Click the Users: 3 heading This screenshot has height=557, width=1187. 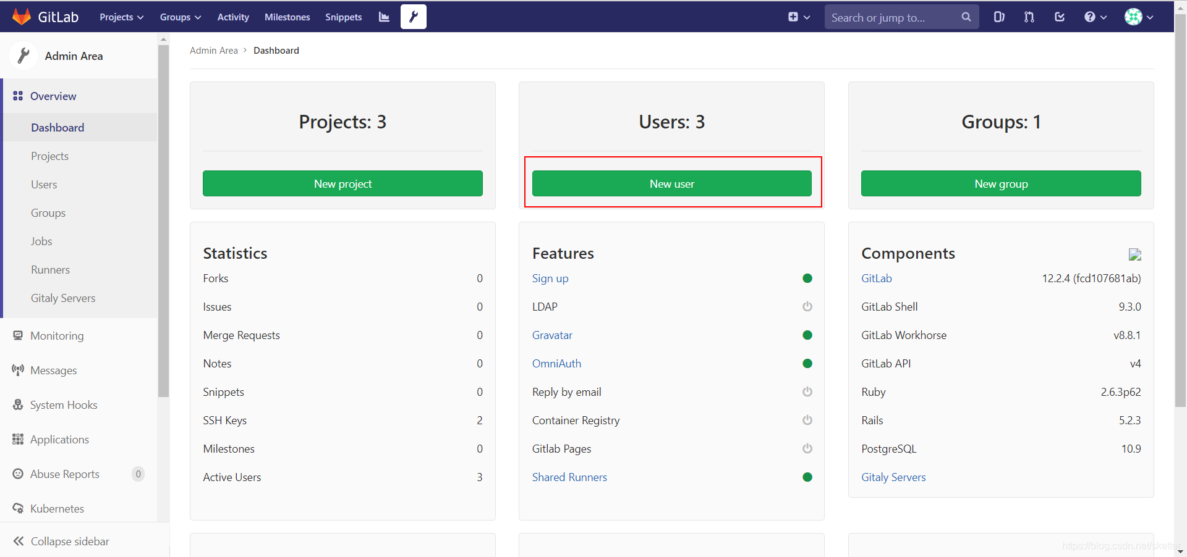click(x=672, y=122)
